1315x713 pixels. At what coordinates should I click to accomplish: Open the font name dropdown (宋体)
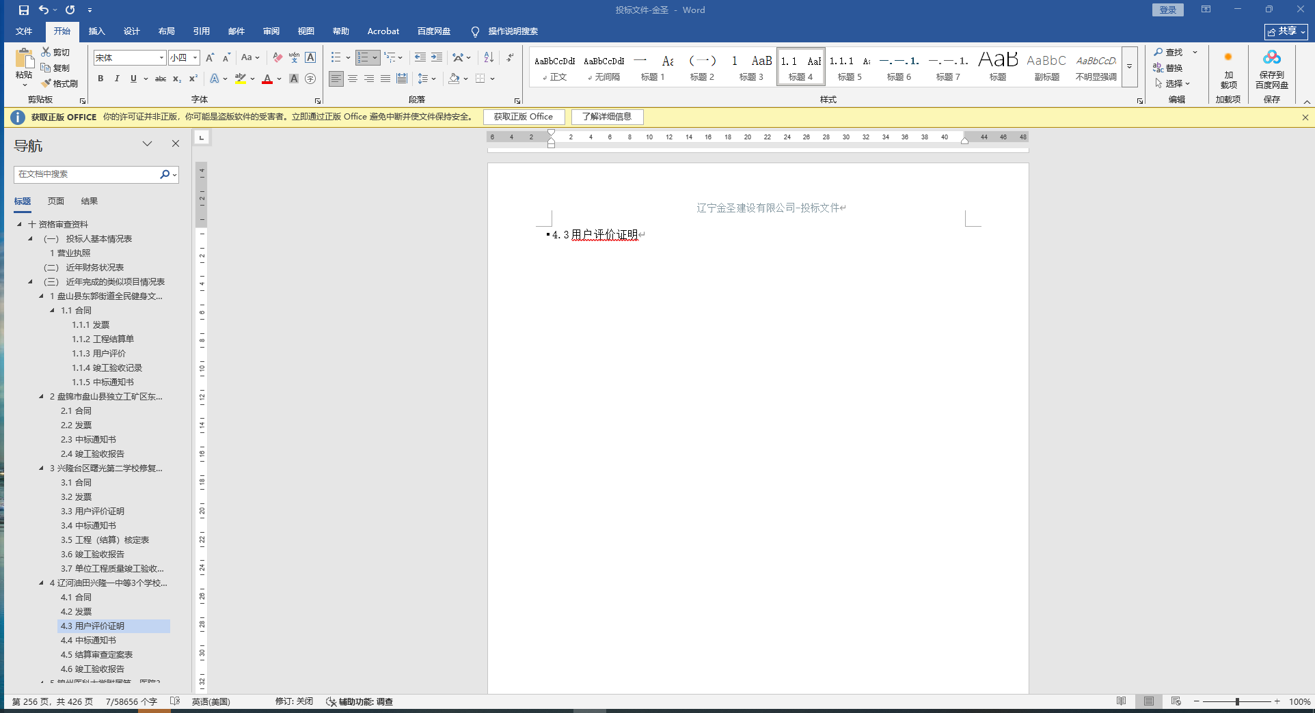(161, 58)
